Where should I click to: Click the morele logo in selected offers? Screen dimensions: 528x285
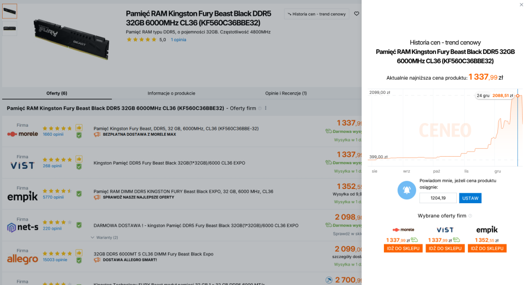(403, 230)
